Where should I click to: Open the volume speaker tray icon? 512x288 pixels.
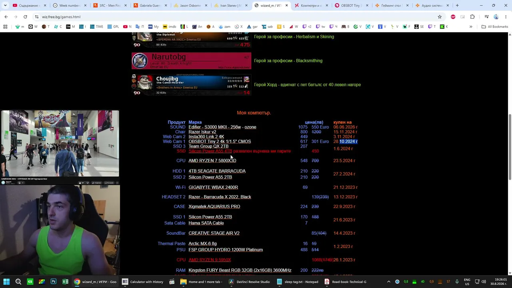tap(483, 282)
